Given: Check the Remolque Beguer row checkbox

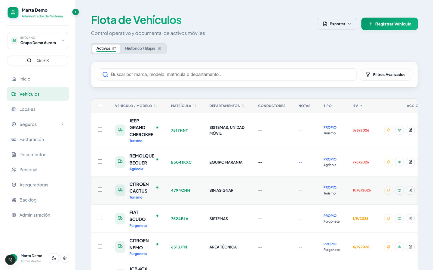Looking at the screenshot, I should pos(100,162).
